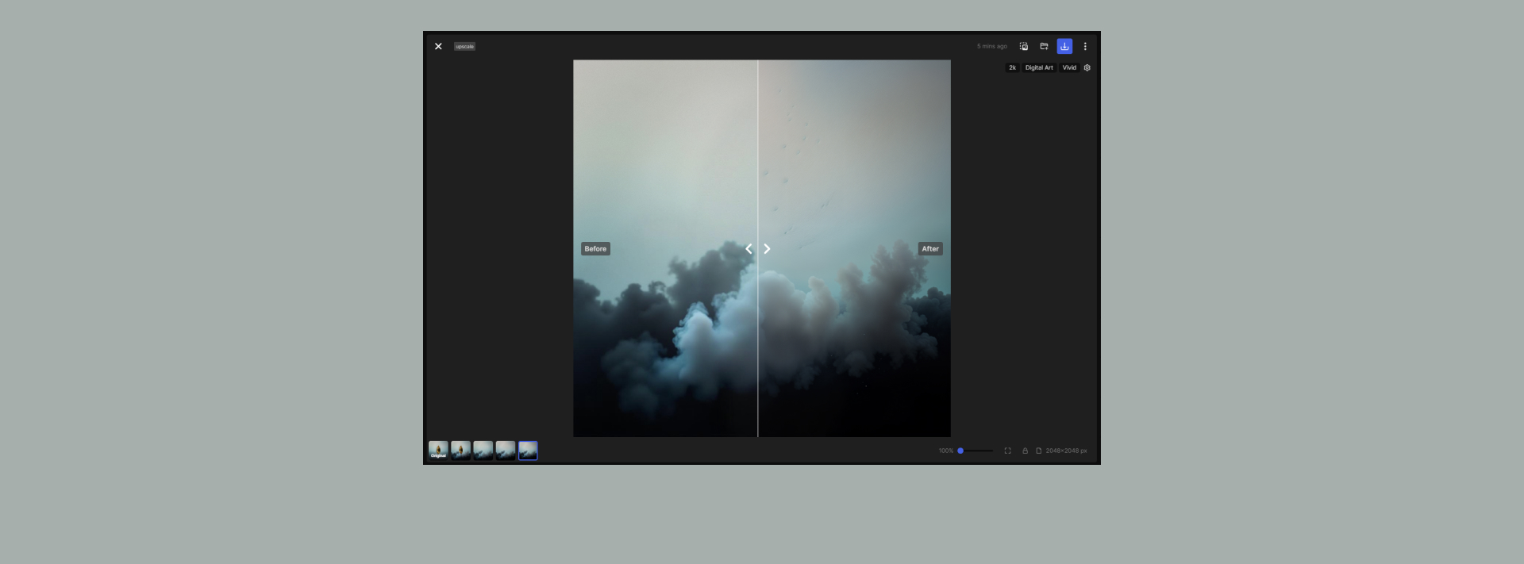Open upscale settings gear icon
This screenshot has height=564, width=1524.
tap(1087, 67)
